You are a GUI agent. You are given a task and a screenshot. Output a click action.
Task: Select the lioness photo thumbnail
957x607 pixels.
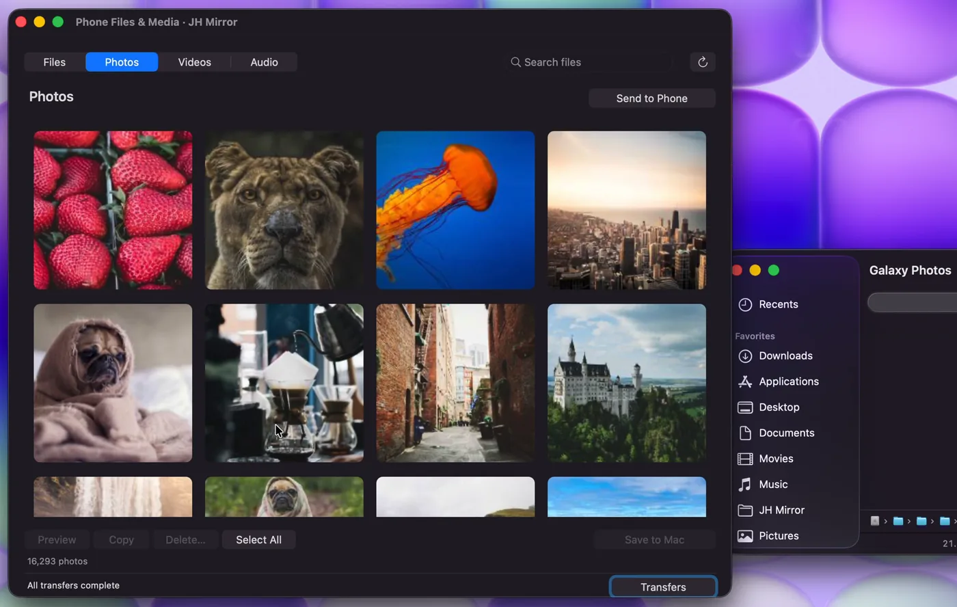[284, 211]
